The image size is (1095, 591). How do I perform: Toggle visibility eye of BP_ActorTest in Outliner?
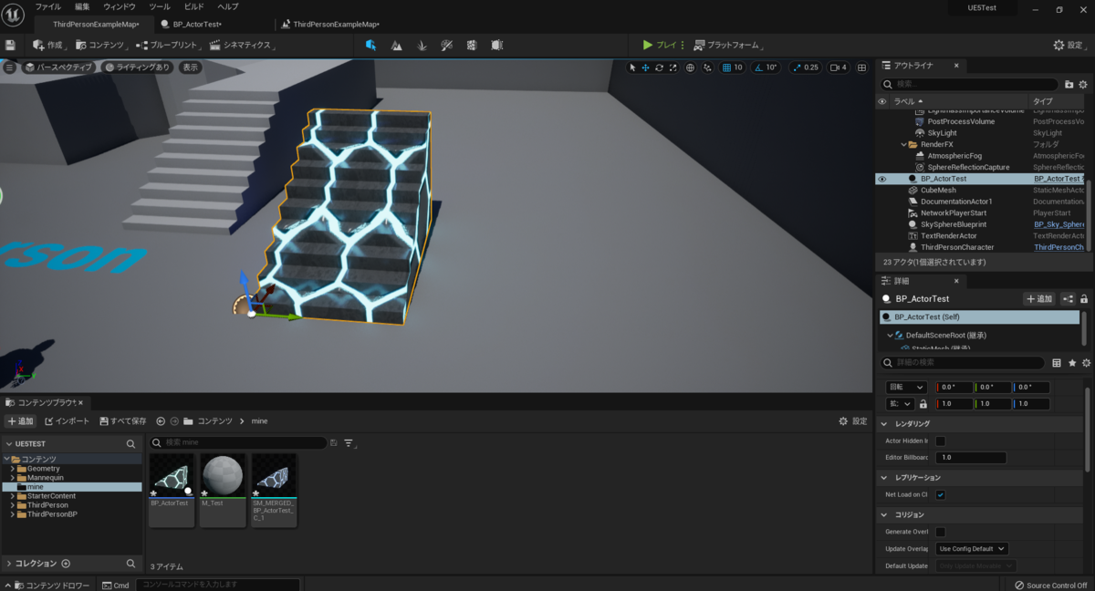pyautogui.click(x=881, y=179)
